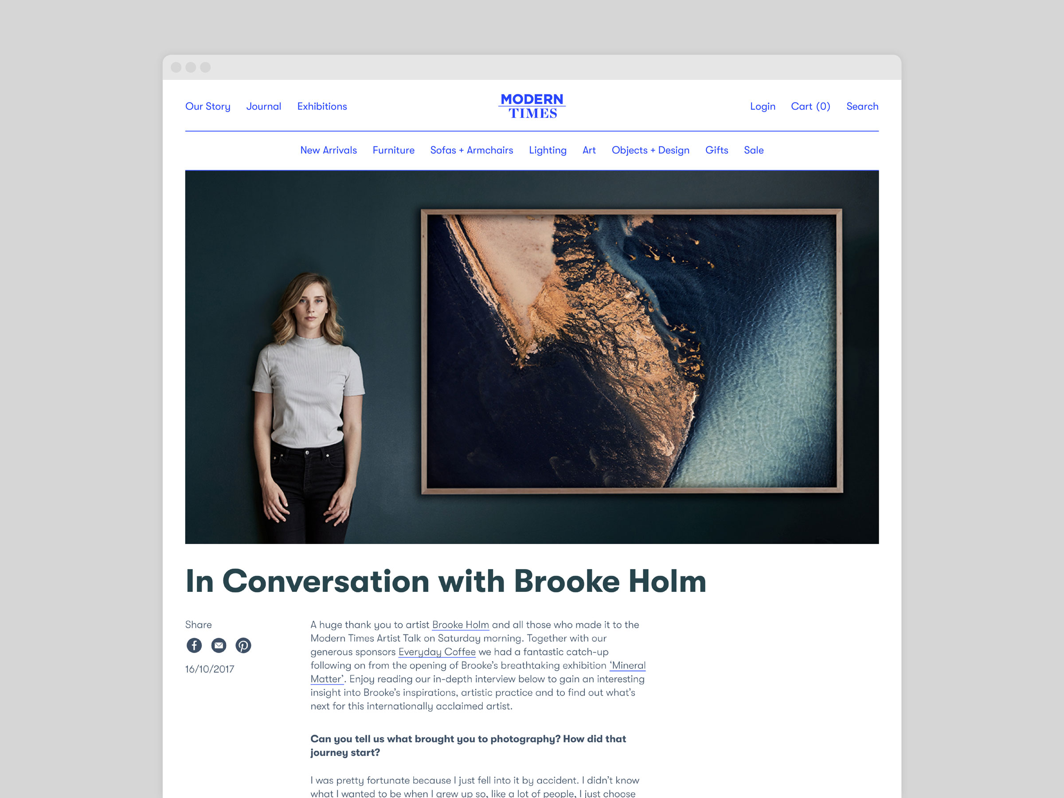The height and width of the screenshot is (798, 1064).
Task: View current Exhibitions
Action: 322,106
